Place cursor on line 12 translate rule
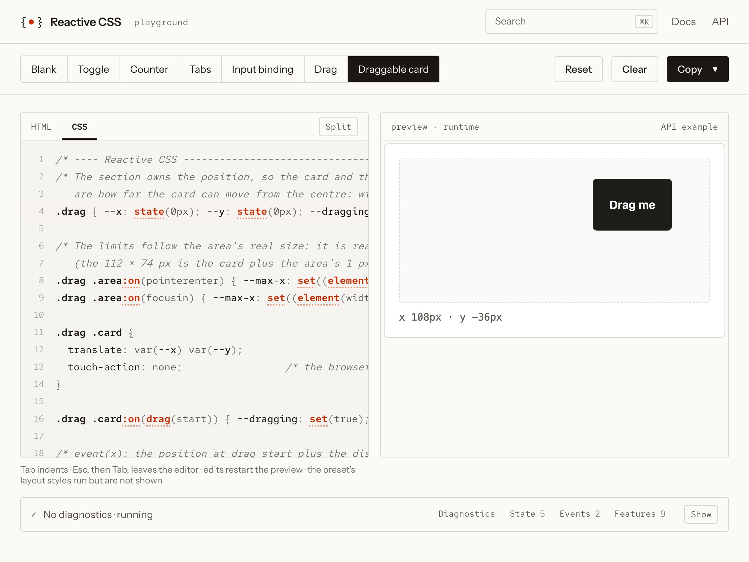 tap(155, 350)
